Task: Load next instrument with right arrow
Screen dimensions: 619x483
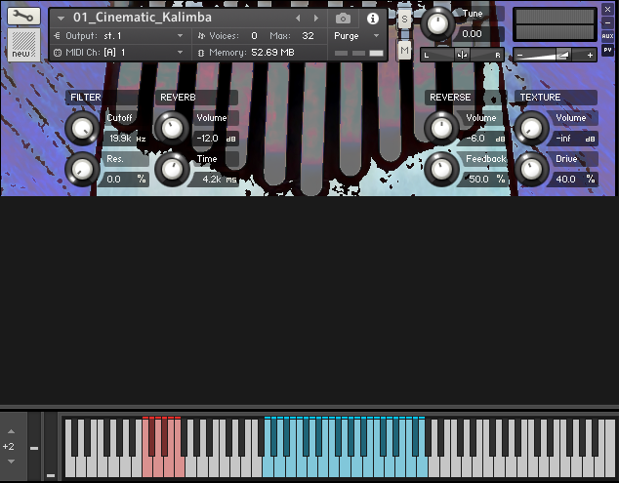Action: click(315, 19)
